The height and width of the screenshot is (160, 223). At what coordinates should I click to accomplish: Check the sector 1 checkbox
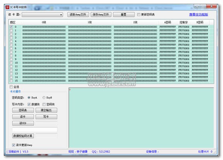(x=11, y=30)
